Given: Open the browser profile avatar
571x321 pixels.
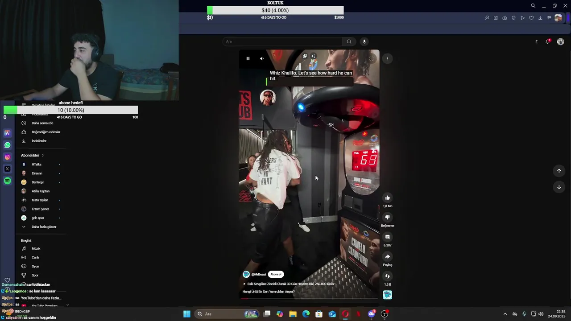Looking at the screenshot, I should (558, 18).
